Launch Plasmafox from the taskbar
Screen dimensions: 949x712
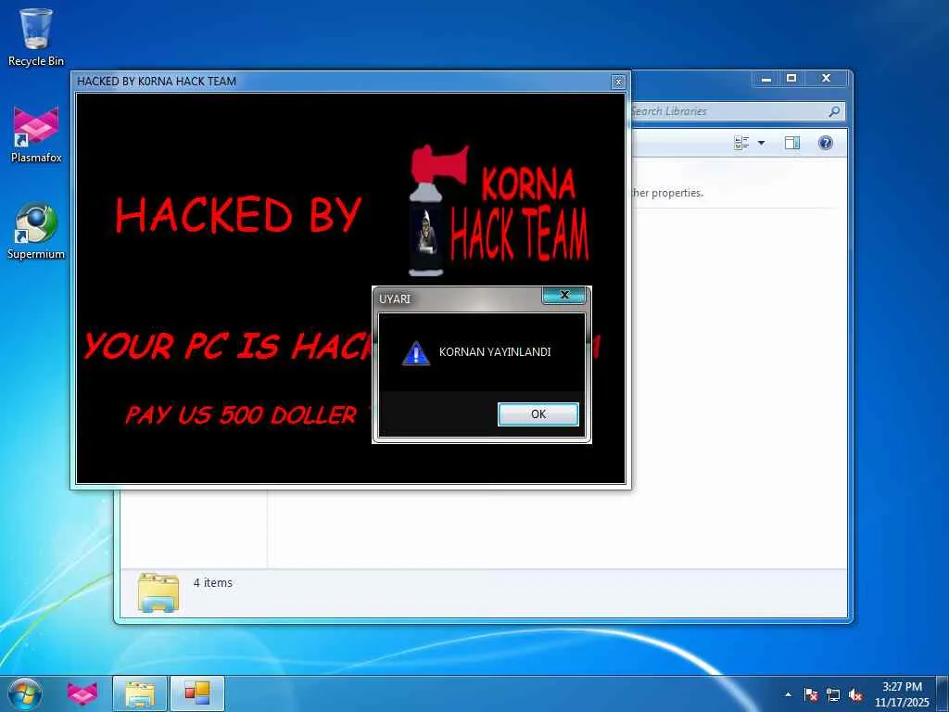[x=82, y=693]
